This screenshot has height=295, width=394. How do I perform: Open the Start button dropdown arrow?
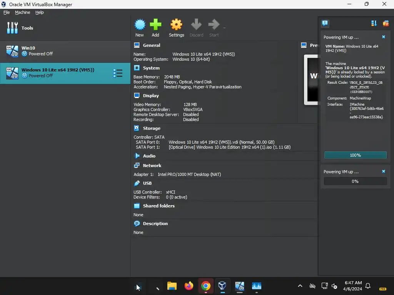click(x=224, y=28)
